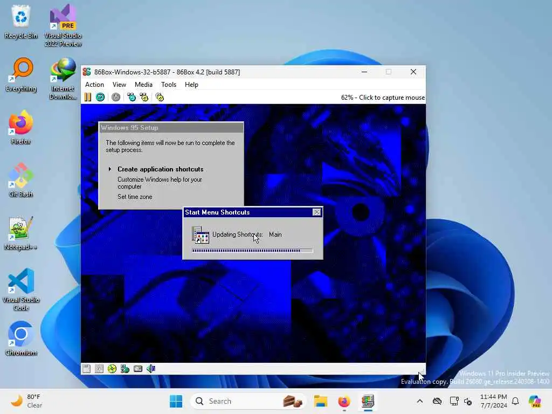Click the Updating Shortcuts progress bar

[252, 251]
